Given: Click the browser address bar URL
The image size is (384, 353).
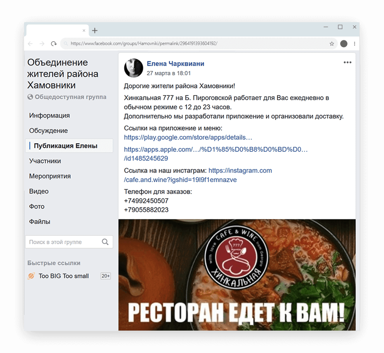Looking at the screenshot, I should pyautogui.click(x=144, y=43).
